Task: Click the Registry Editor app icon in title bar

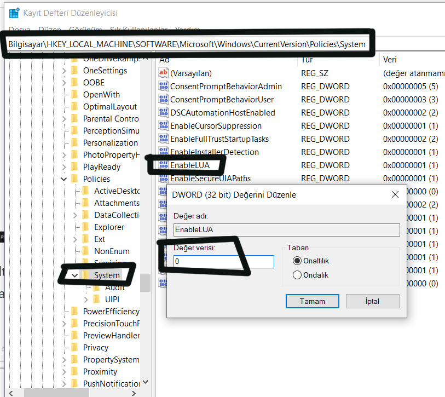Action: tap(14, 13)
